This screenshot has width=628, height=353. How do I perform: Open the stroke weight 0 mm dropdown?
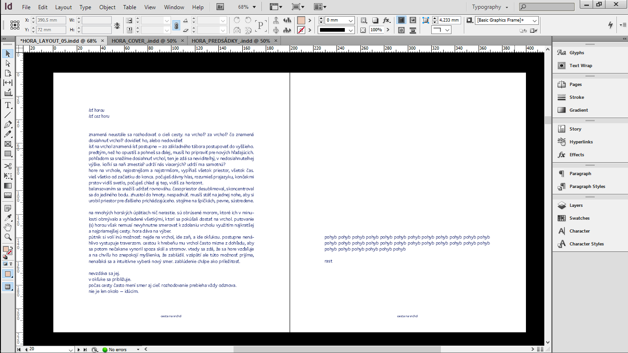tap(351, 20)
